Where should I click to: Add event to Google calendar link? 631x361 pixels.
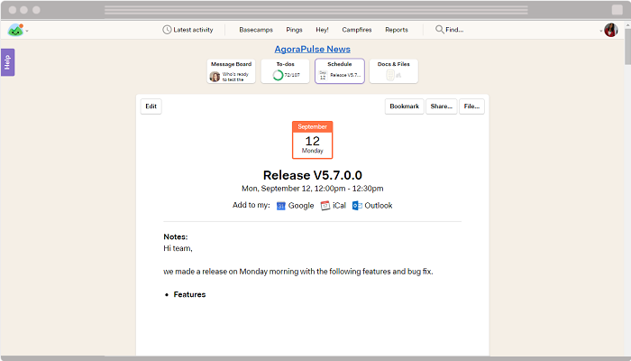(296, 206)
